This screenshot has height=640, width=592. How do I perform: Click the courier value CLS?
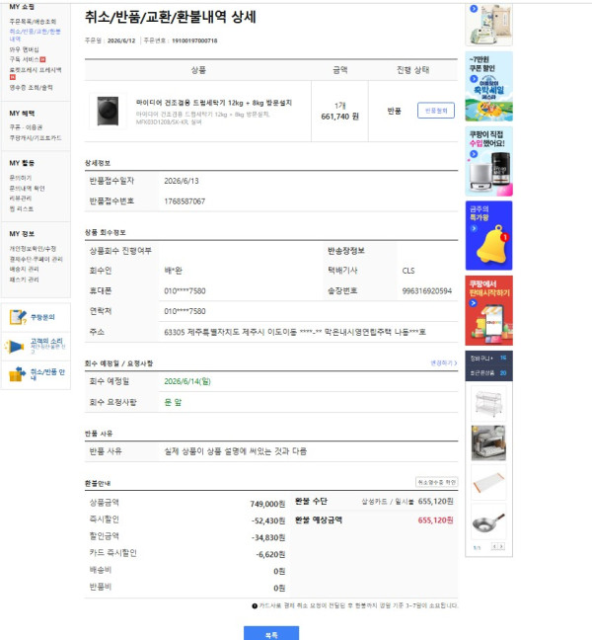(408, 271)
